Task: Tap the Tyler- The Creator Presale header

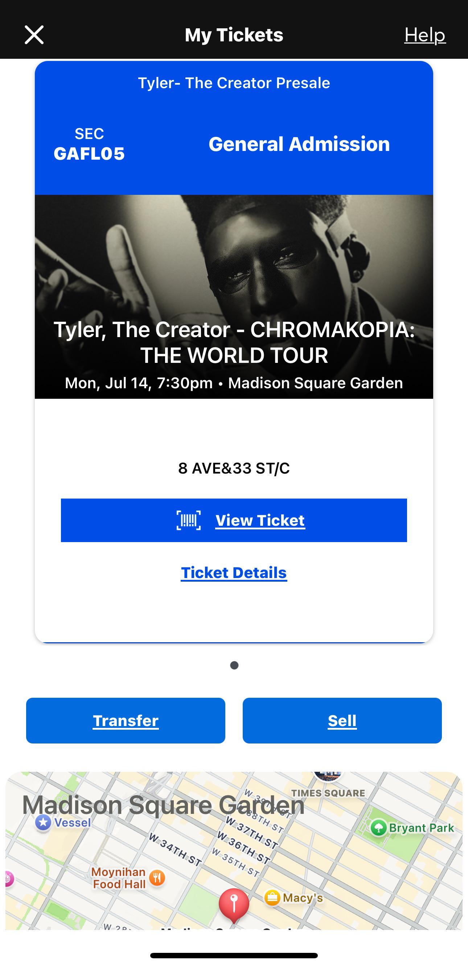Action: [234, 83]
